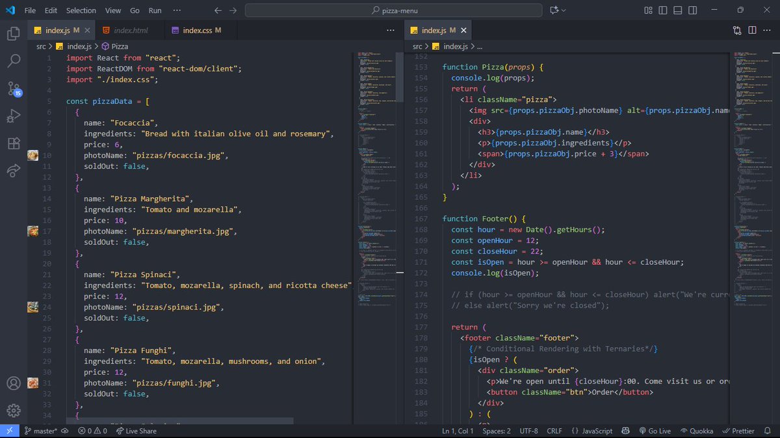
Task: Click the Copilot status icon in status bar
Action: pyautogui.click(x=625, y=431)
